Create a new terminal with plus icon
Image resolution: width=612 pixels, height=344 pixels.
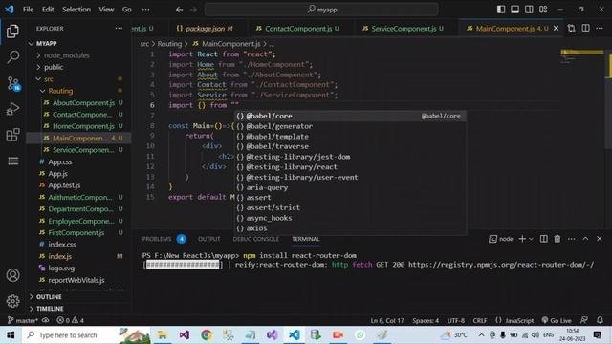click(522, 239)
